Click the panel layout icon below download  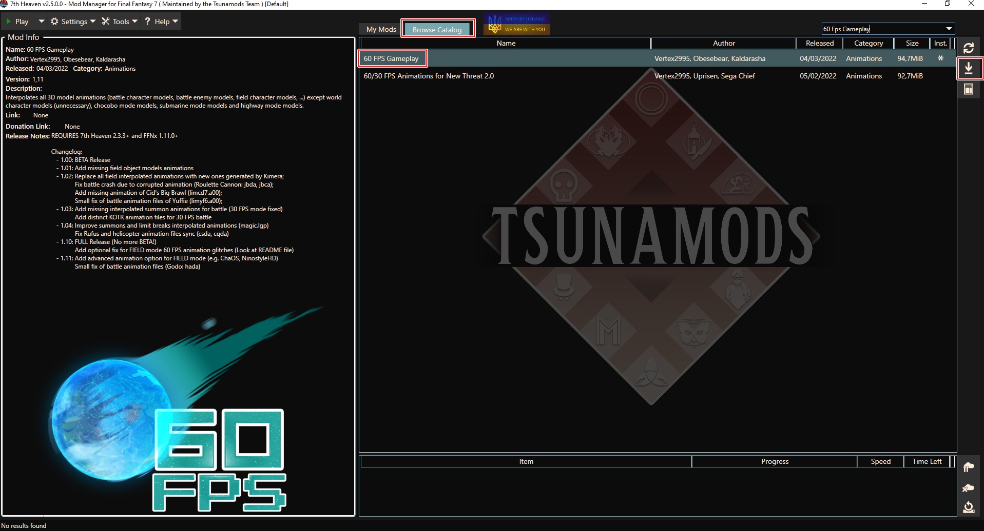[969, 89]
